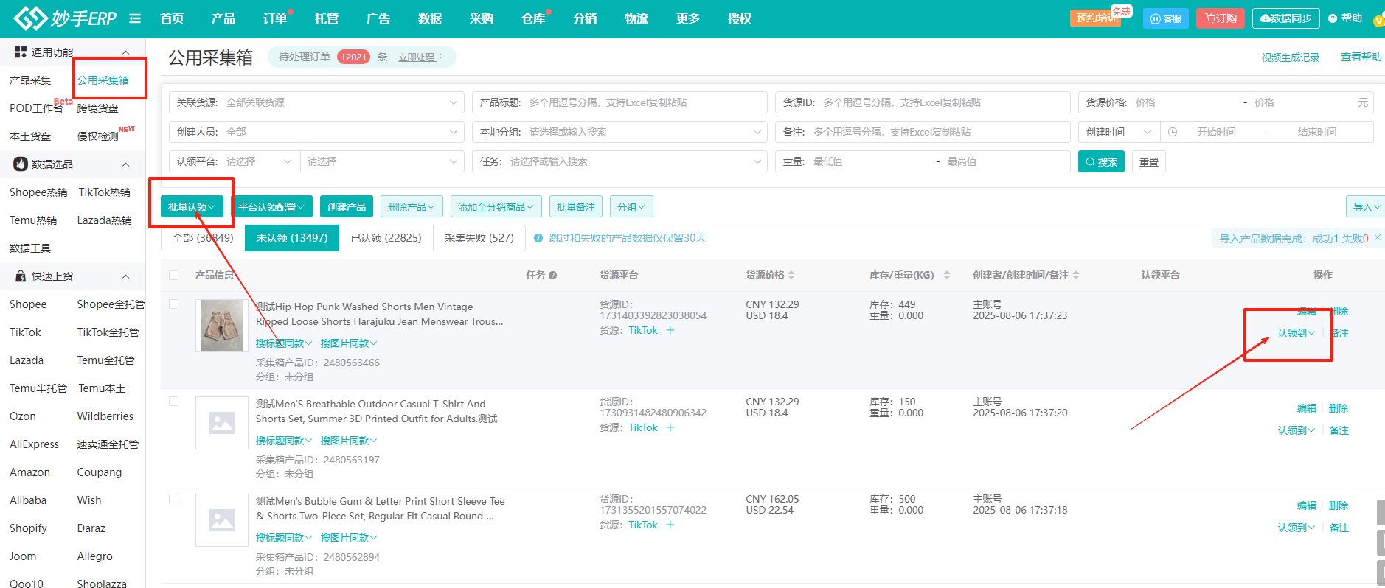Switch to 全部 tab

203,238
